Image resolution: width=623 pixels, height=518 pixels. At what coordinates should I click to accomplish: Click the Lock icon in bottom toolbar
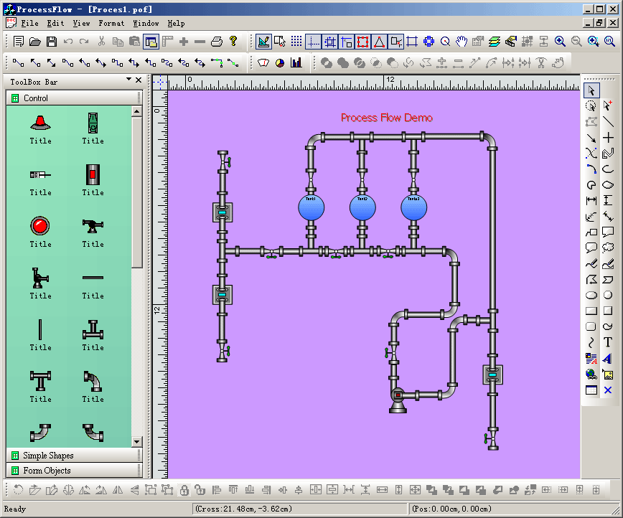[x=184, y=490]
